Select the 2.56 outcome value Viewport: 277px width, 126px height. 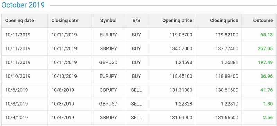pos(268,117)
